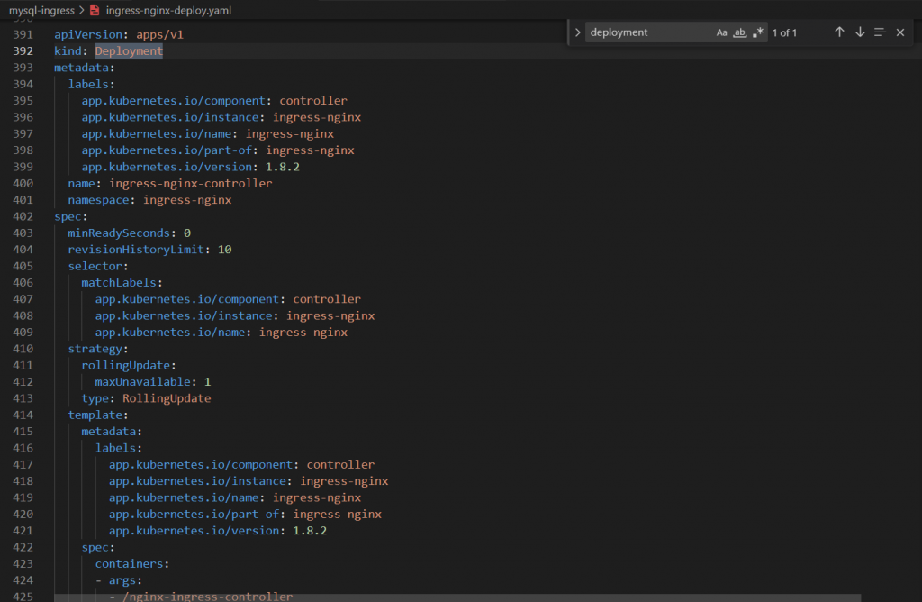Viewport: 922px width, 602px height.
Task: Click 'controller' value on line 395
Action: point(313,101)
